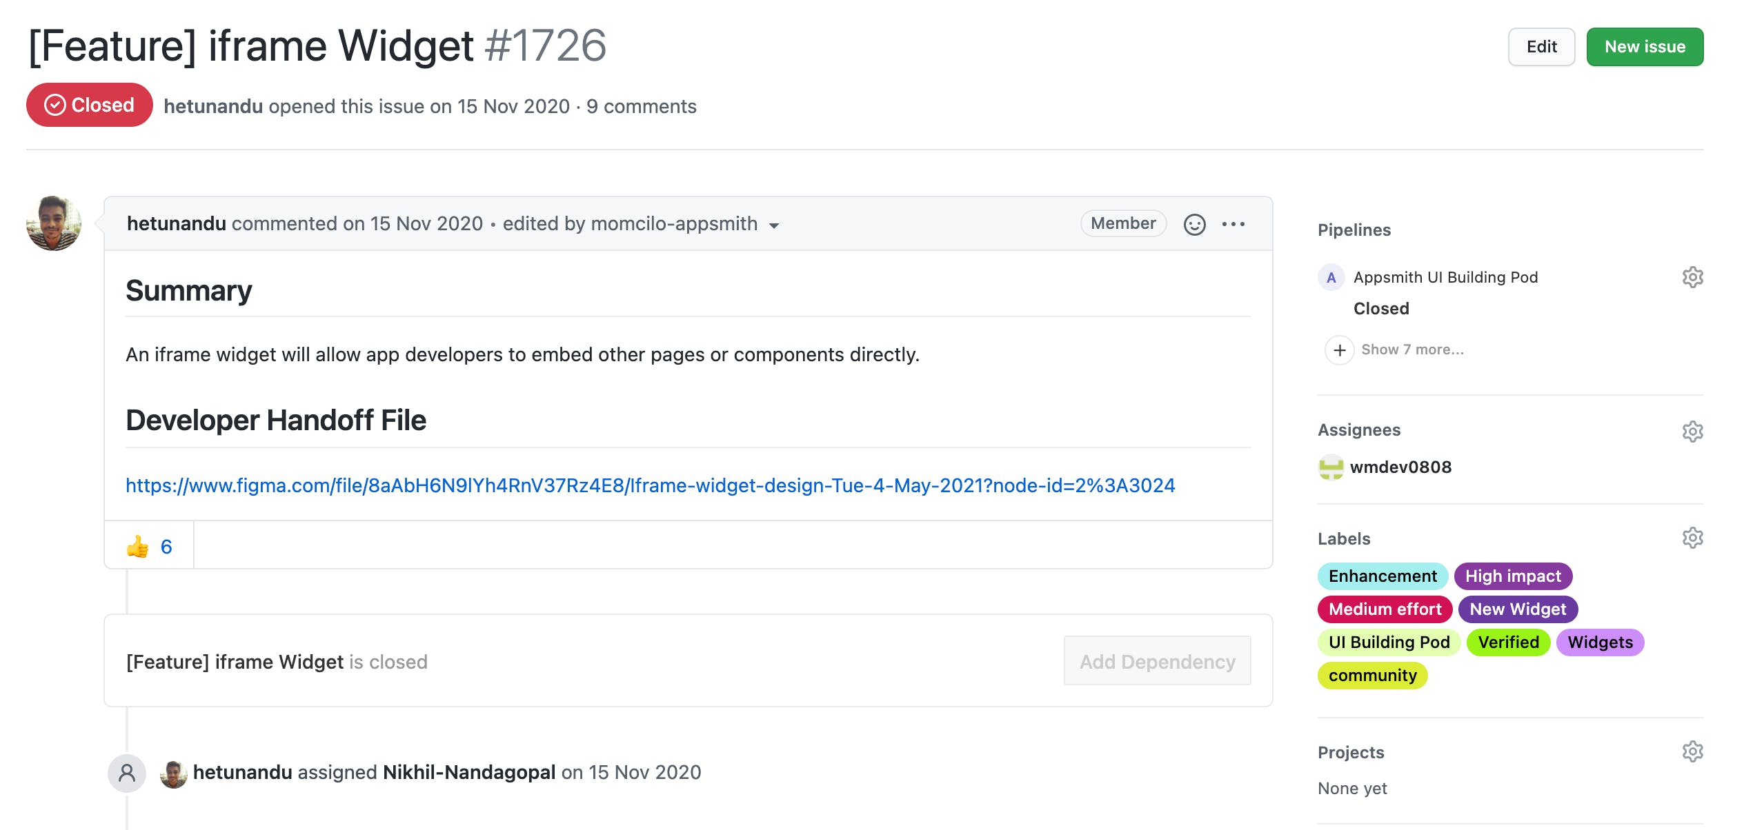
Task: Click the Pipelines gear settings icon
Action: point(1692,277)
